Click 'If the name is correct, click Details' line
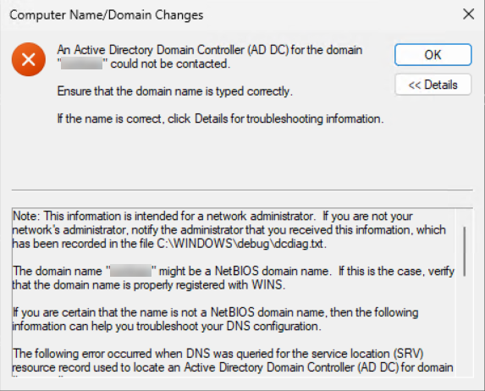 (x=220, y=118)
